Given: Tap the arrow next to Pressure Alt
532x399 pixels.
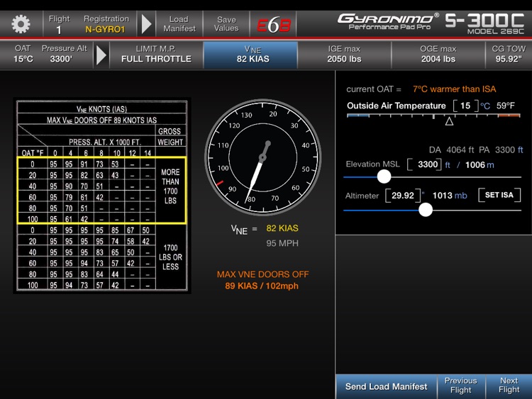Looking at the screenshot, I should pyautogui.click(x=101, y=55).
